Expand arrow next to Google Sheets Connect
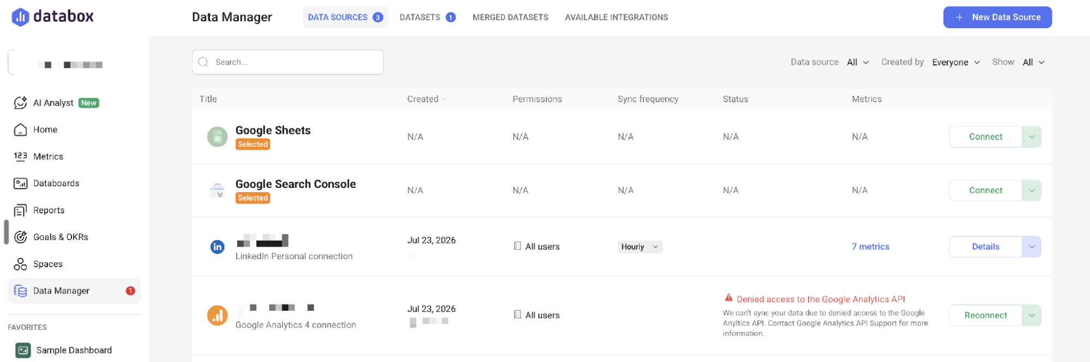The image size is (1090, 362). point(1032,137)
